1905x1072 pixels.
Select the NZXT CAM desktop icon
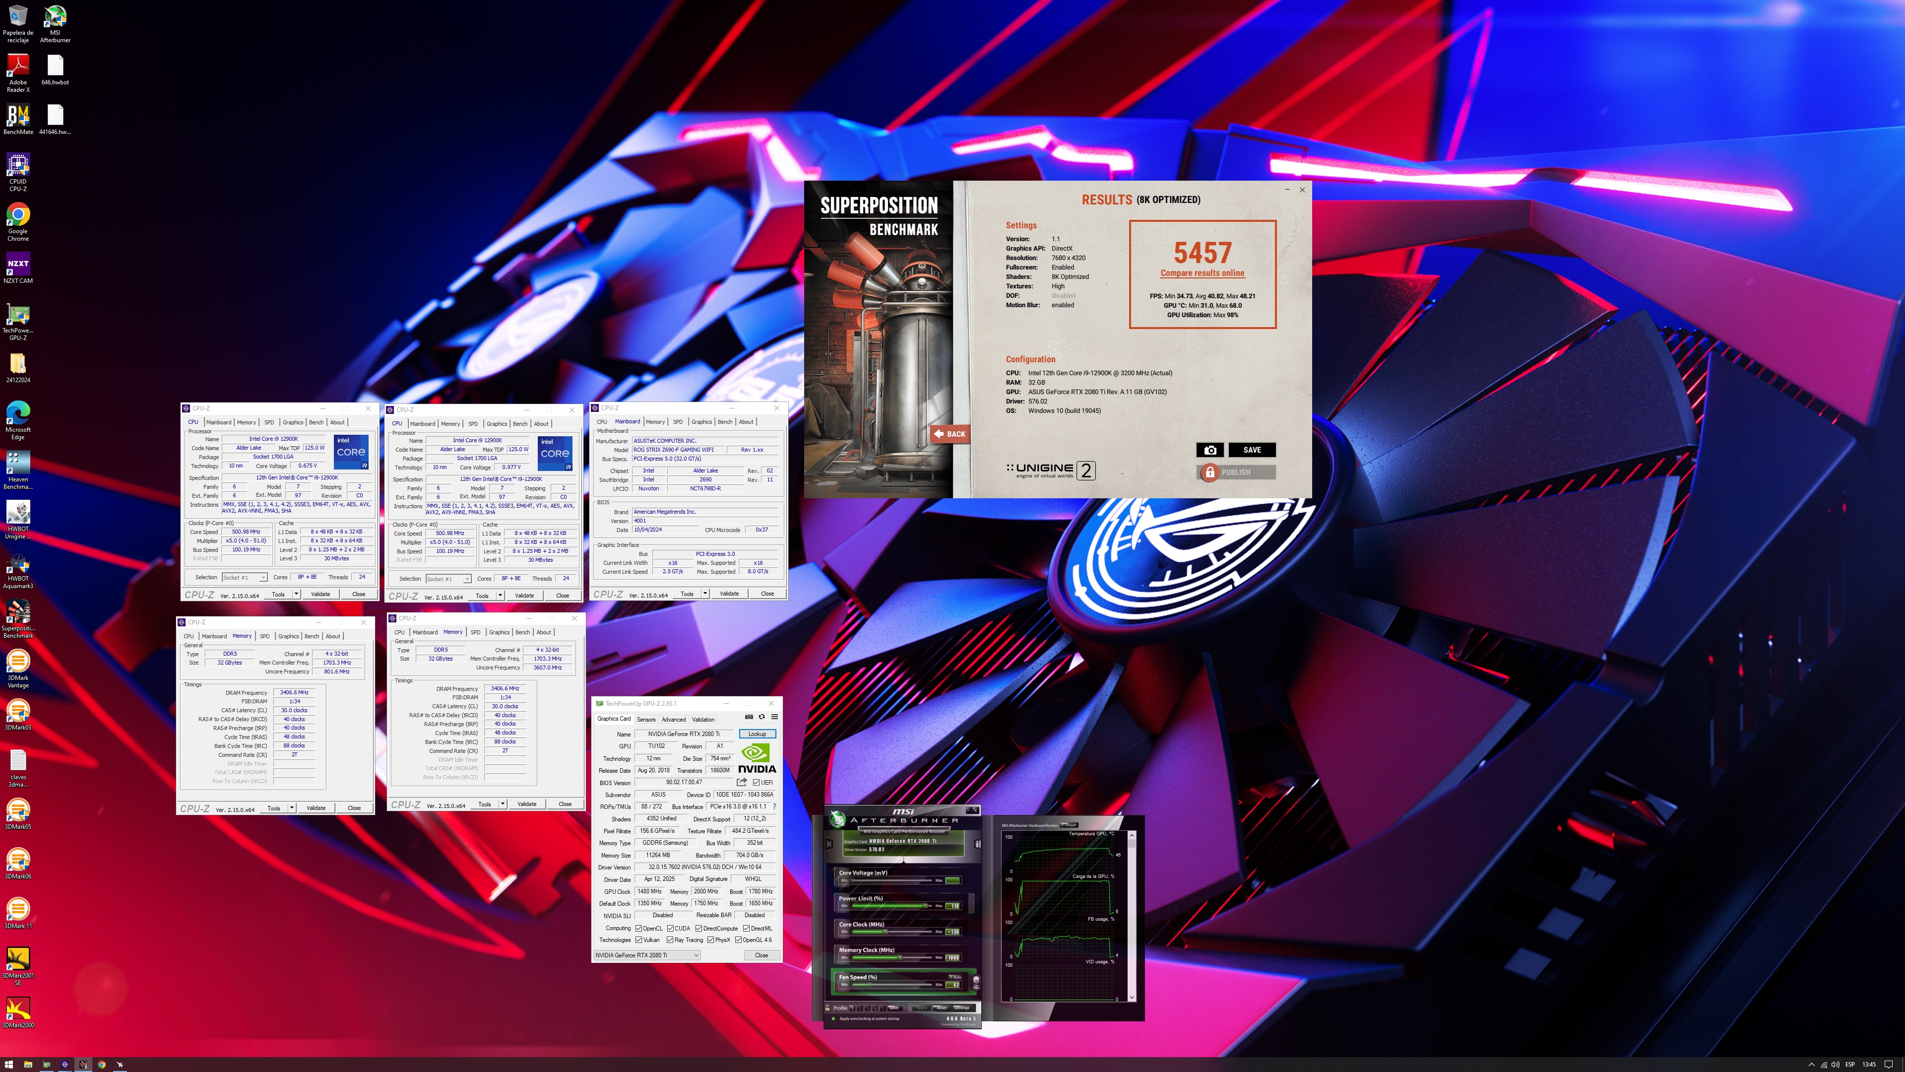[18, 268]
